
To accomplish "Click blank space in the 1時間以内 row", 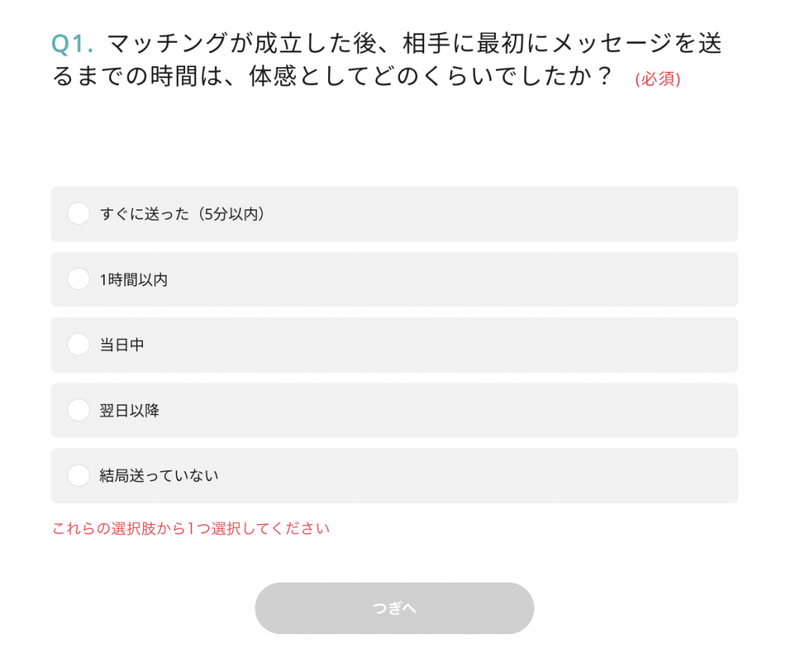I will coord(469,279).
